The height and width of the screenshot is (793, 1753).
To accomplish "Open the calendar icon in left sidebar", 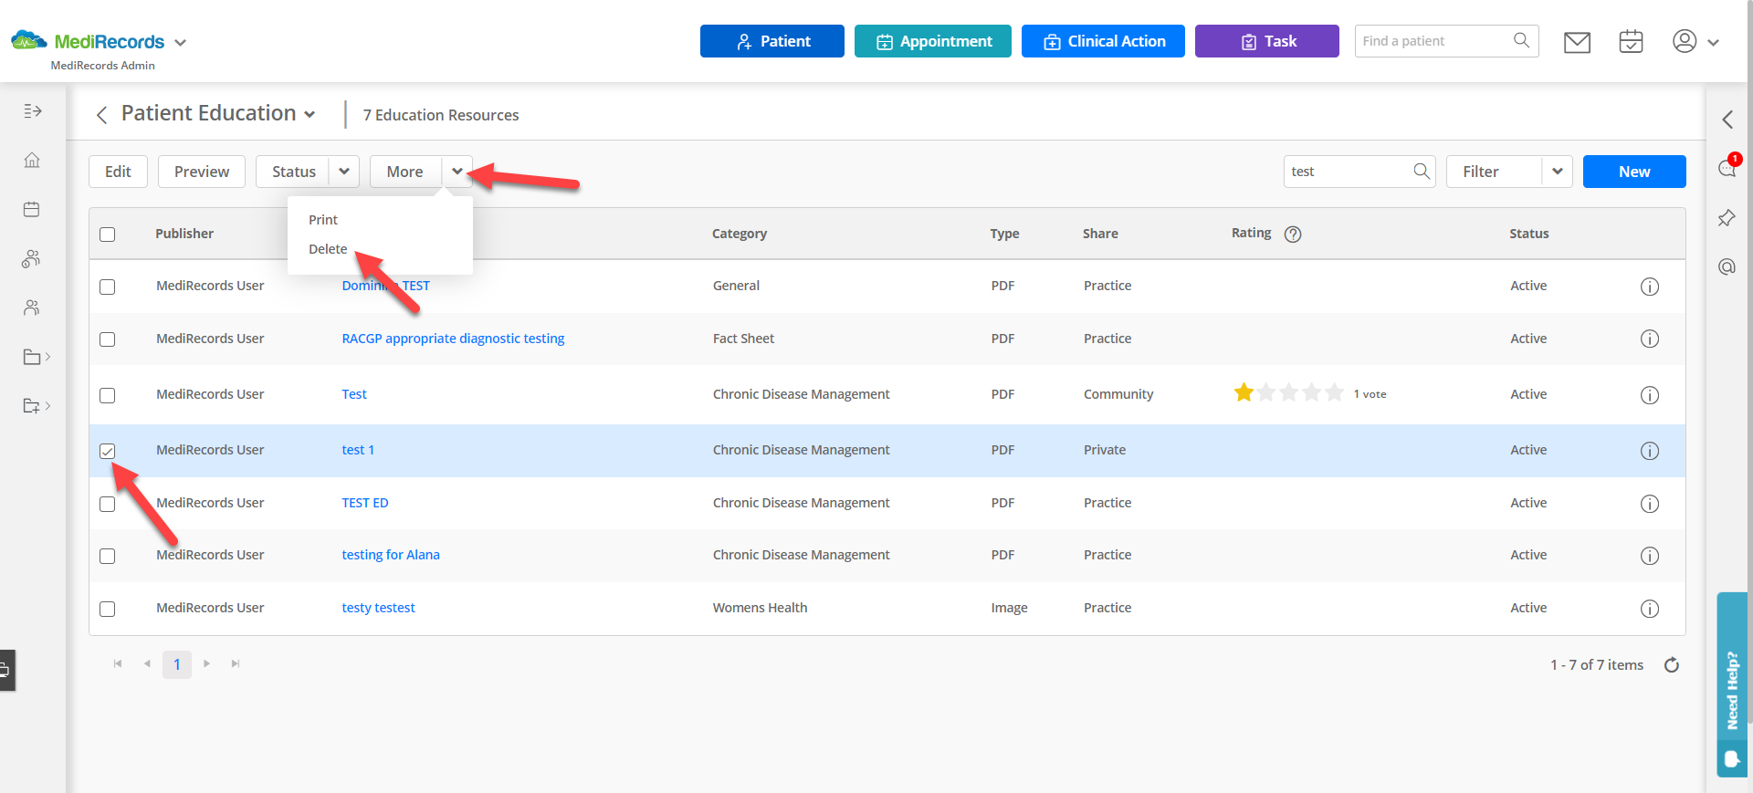I will 32,210.
